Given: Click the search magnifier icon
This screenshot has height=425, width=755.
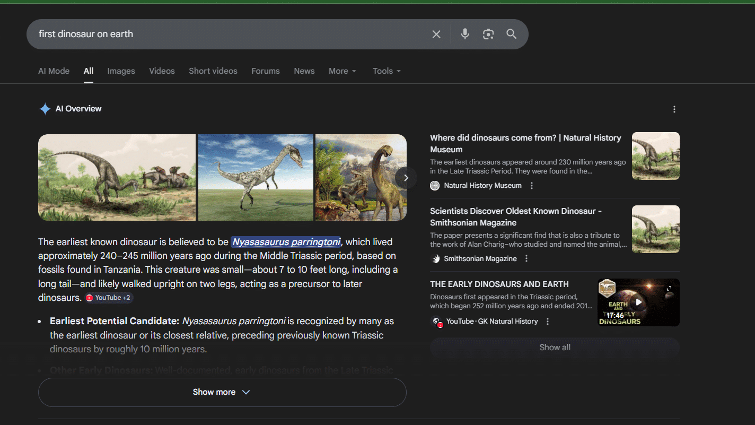Looking at the screenshot, I should coord(511,34).
